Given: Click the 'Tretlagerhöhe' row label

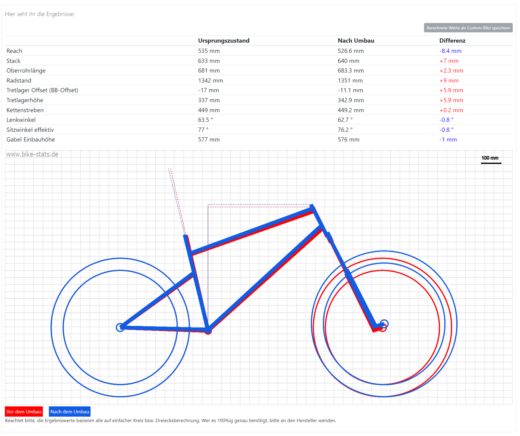Looking at the screenshot, I should tap(25, 100).
